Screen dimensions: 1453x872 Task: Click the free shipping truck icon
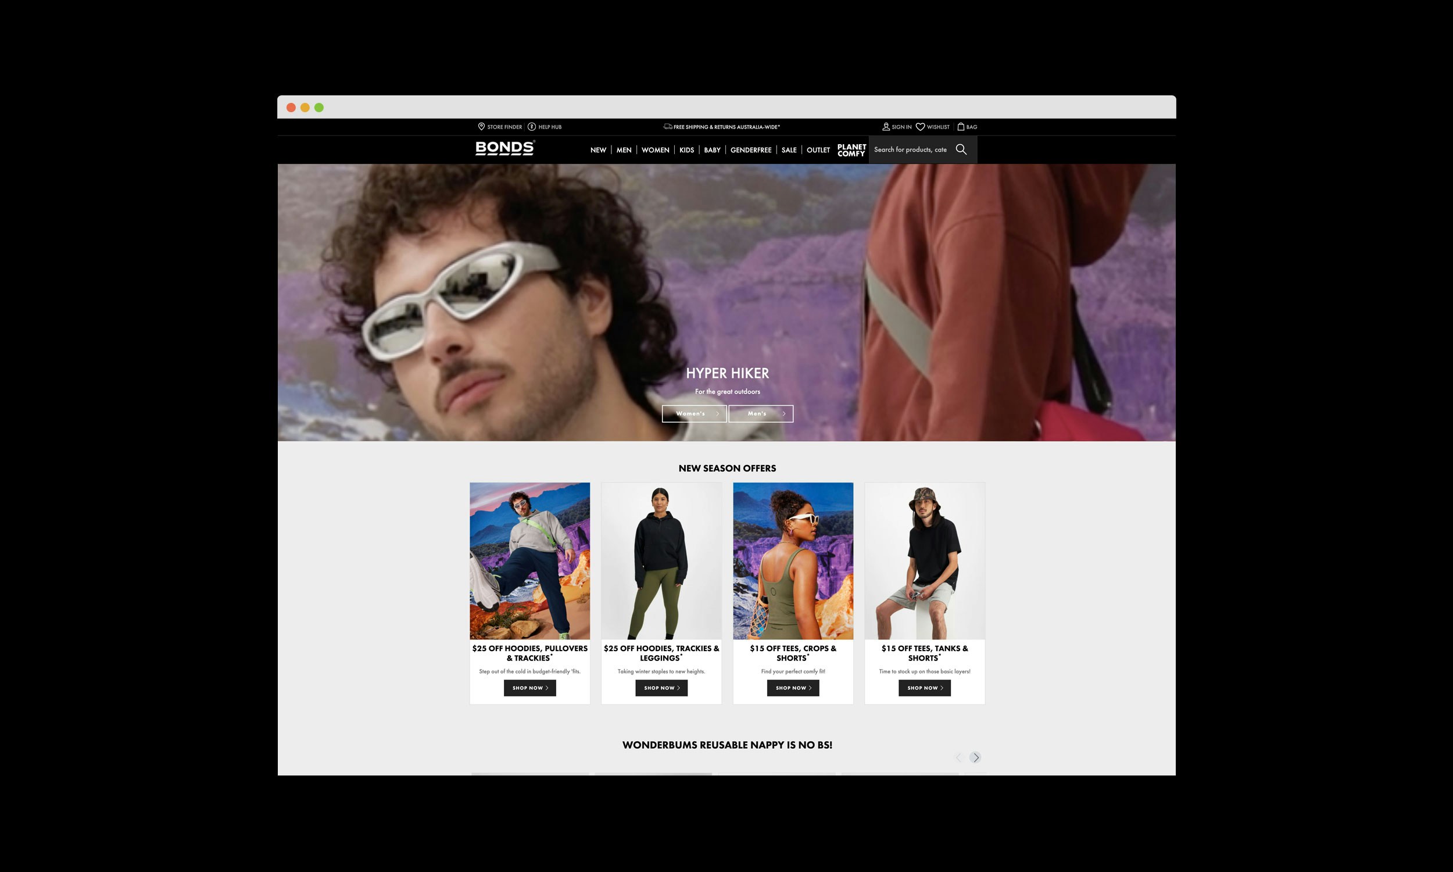click(668, 126)
